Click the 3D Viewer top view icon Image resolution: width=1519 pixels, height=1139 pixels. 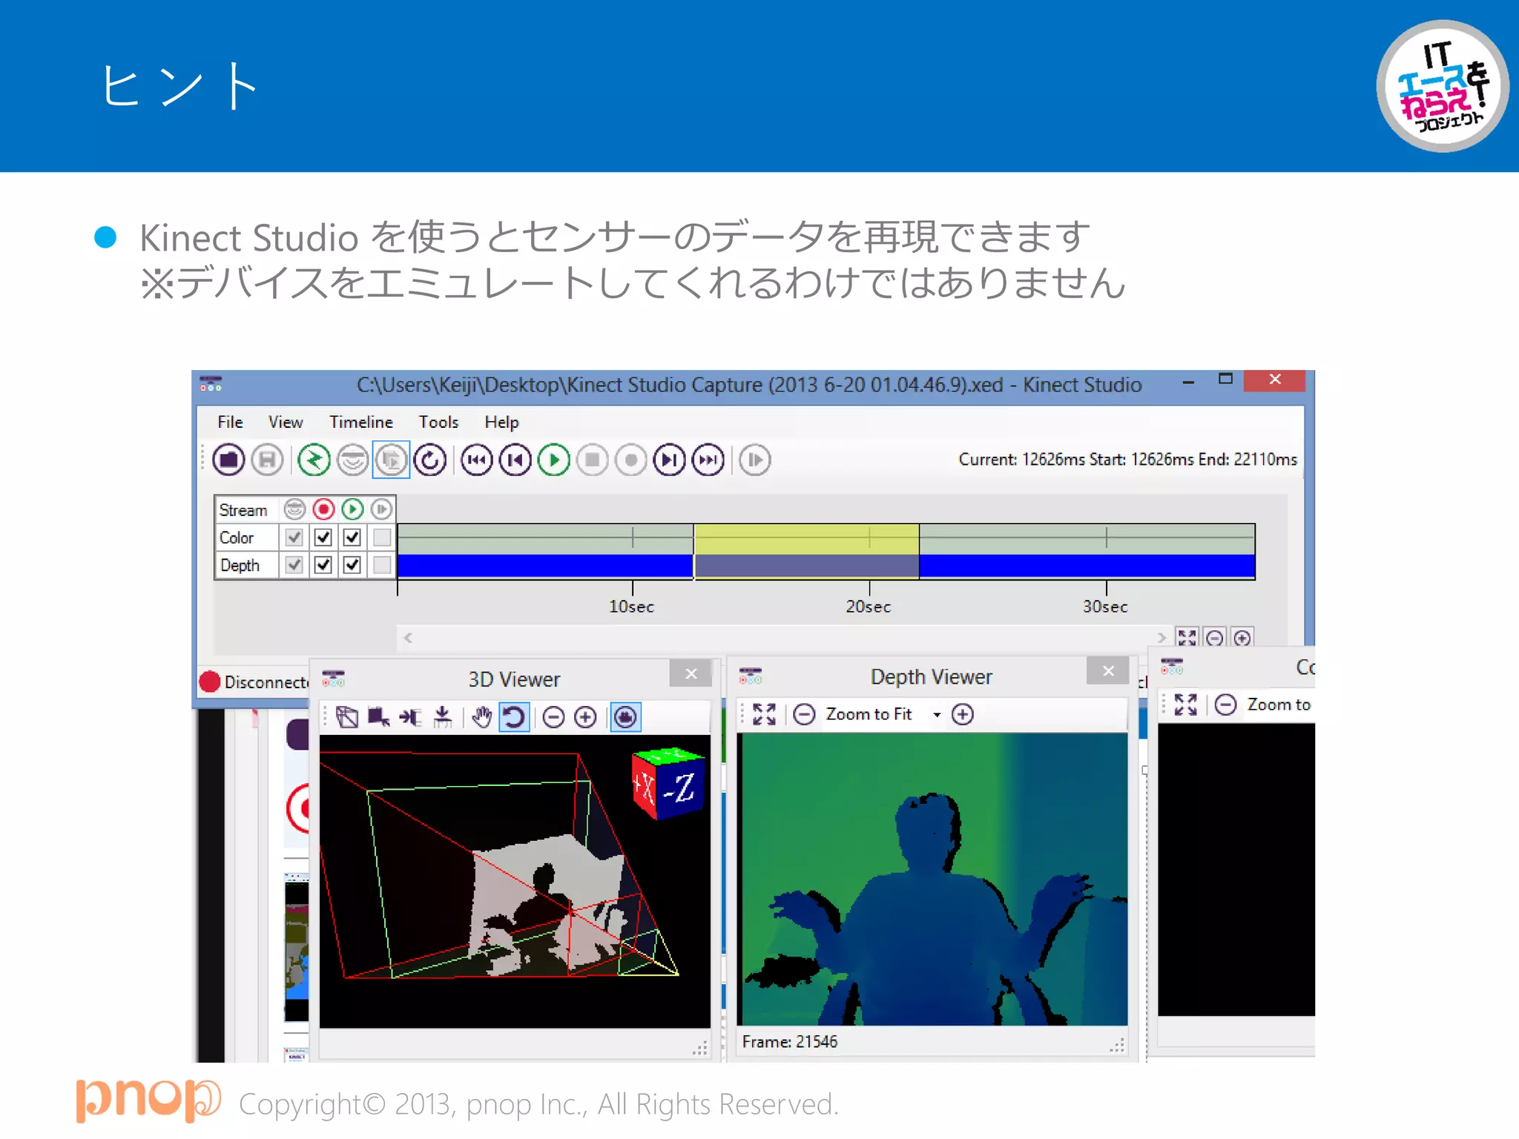[x=443, y=717]
